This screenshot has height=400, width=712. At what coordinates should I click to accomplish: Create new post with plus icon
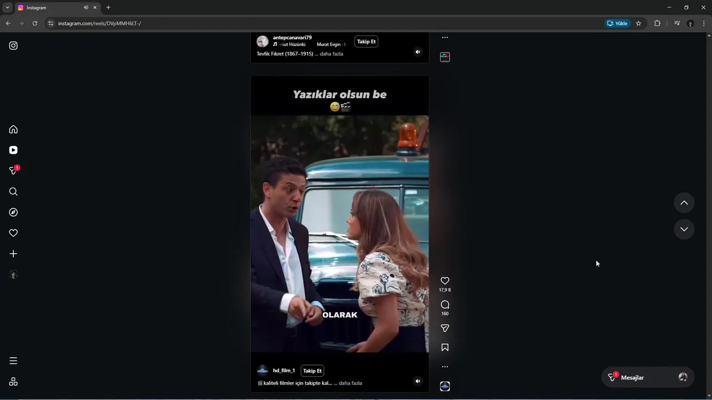pyautogui.click(x=13, y=254)
